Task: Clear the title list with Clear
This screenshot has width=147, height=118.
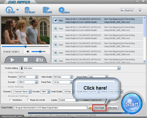Action: (x=30, y=10)
